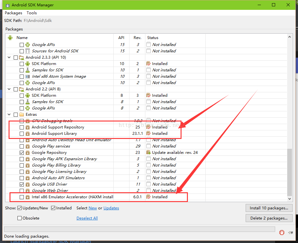This screenshot has height=243, width=298.
Task: Collapse the Android 2.2 (API 8) group
Action: click(9, 89)
